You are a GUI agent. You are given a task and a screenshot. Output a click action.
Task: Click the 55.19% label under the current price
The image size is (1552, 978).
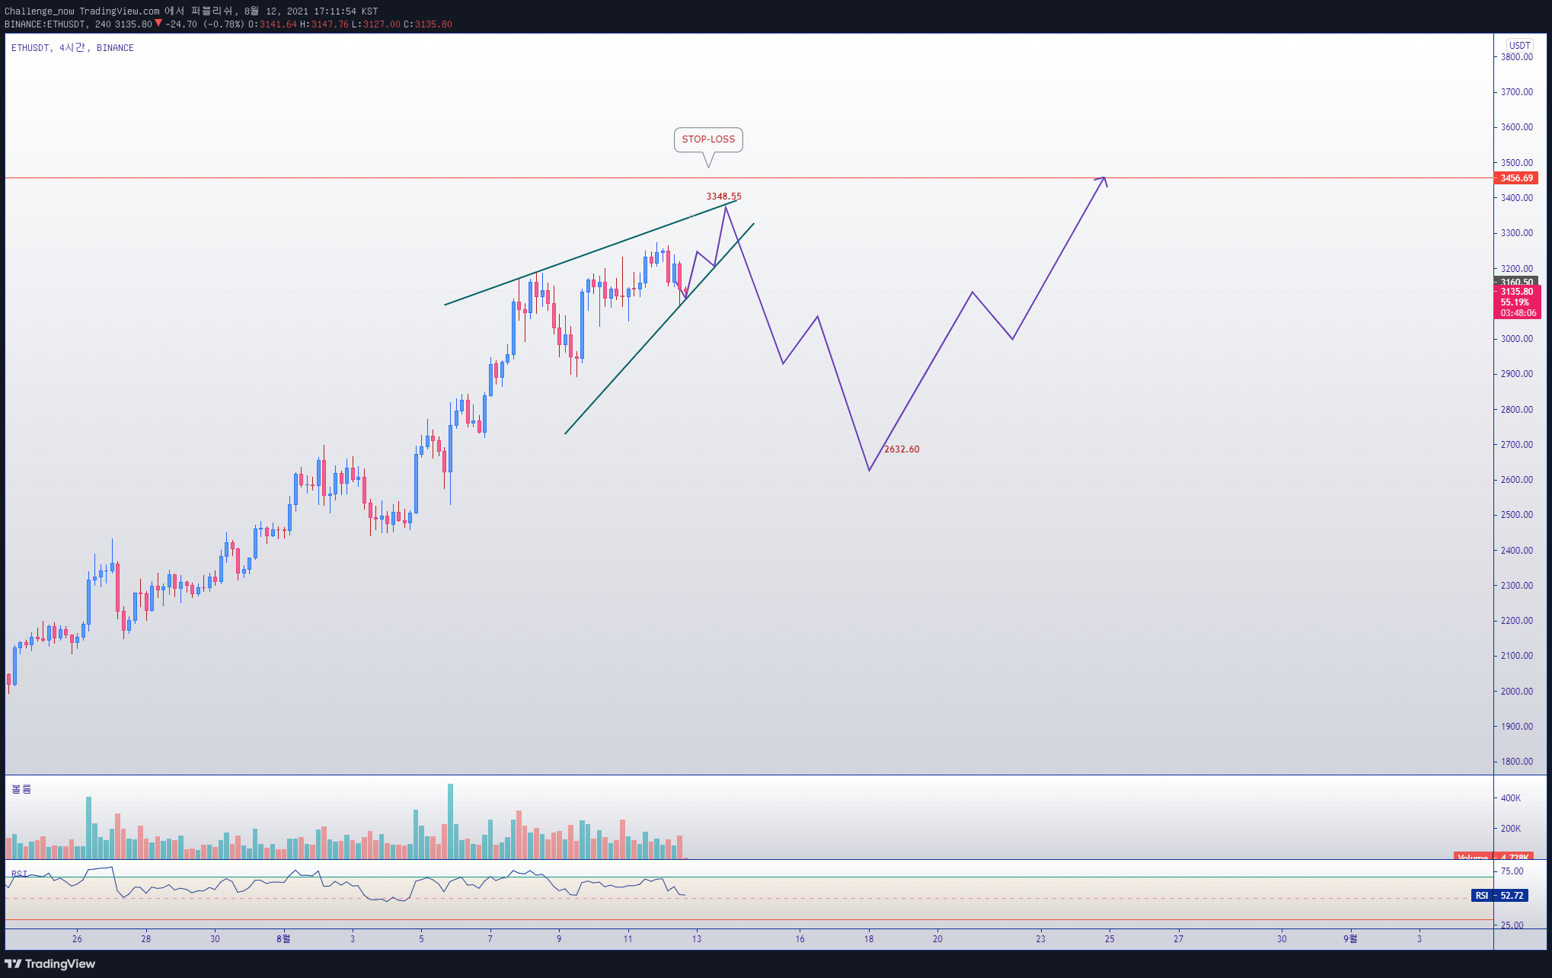1514,302
